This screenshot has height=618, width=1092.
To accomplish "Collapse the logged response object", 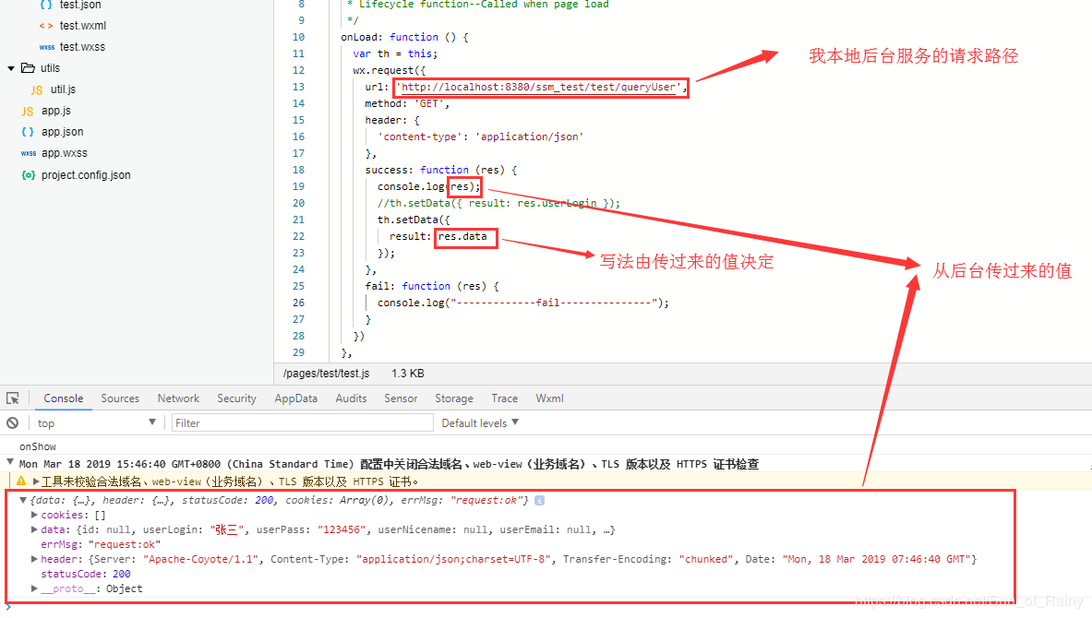I will pos(23,500).
